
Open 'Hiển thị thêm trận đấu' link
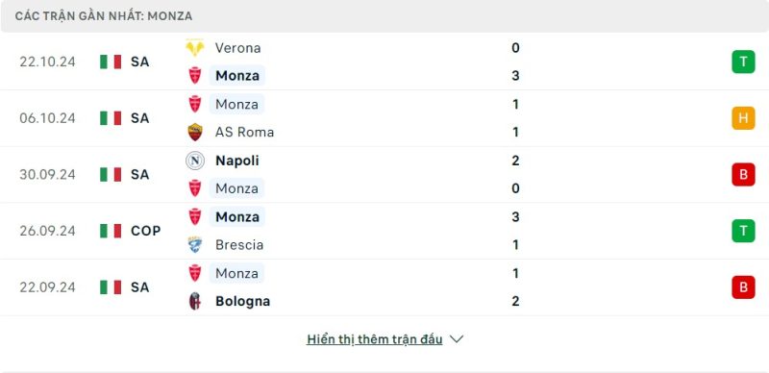[x=374, y=339]
